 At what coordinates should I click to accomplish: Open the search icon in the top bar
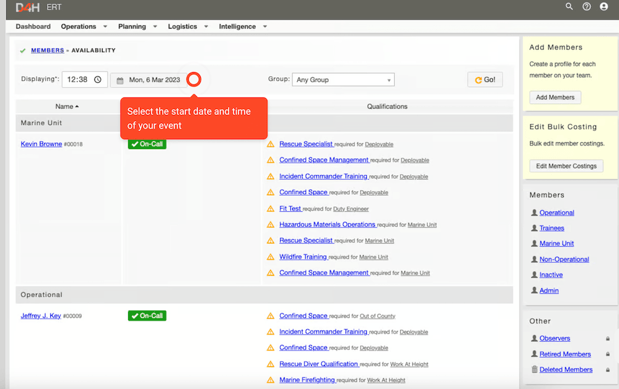tap(569, 7)
